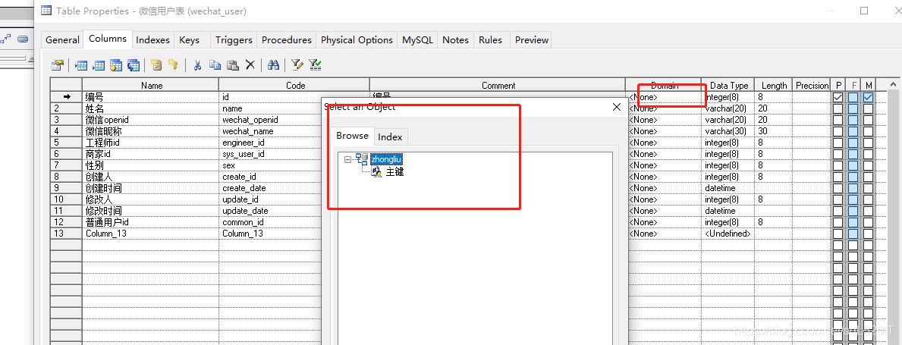Switch to the General tab
Image resolution: width=902 pixels, height=345 pixels.
tap(62, 39)
